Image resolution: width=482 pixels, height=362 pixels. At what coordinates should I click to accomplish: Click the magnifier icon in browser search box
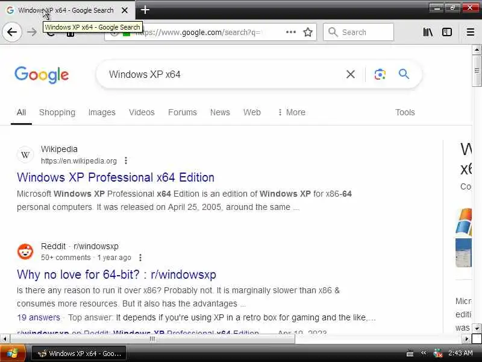click(333, 32)
